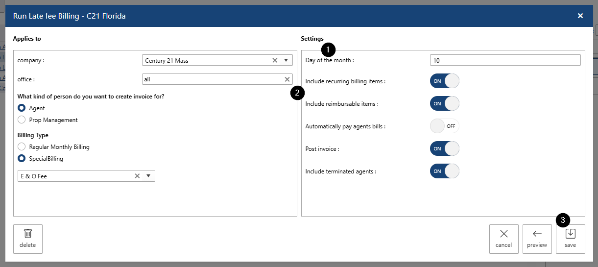Image resolution: width=598 pixels, height=267 pixels.
Task: Clear the E & O Fee selection
Action: (137, 176)
